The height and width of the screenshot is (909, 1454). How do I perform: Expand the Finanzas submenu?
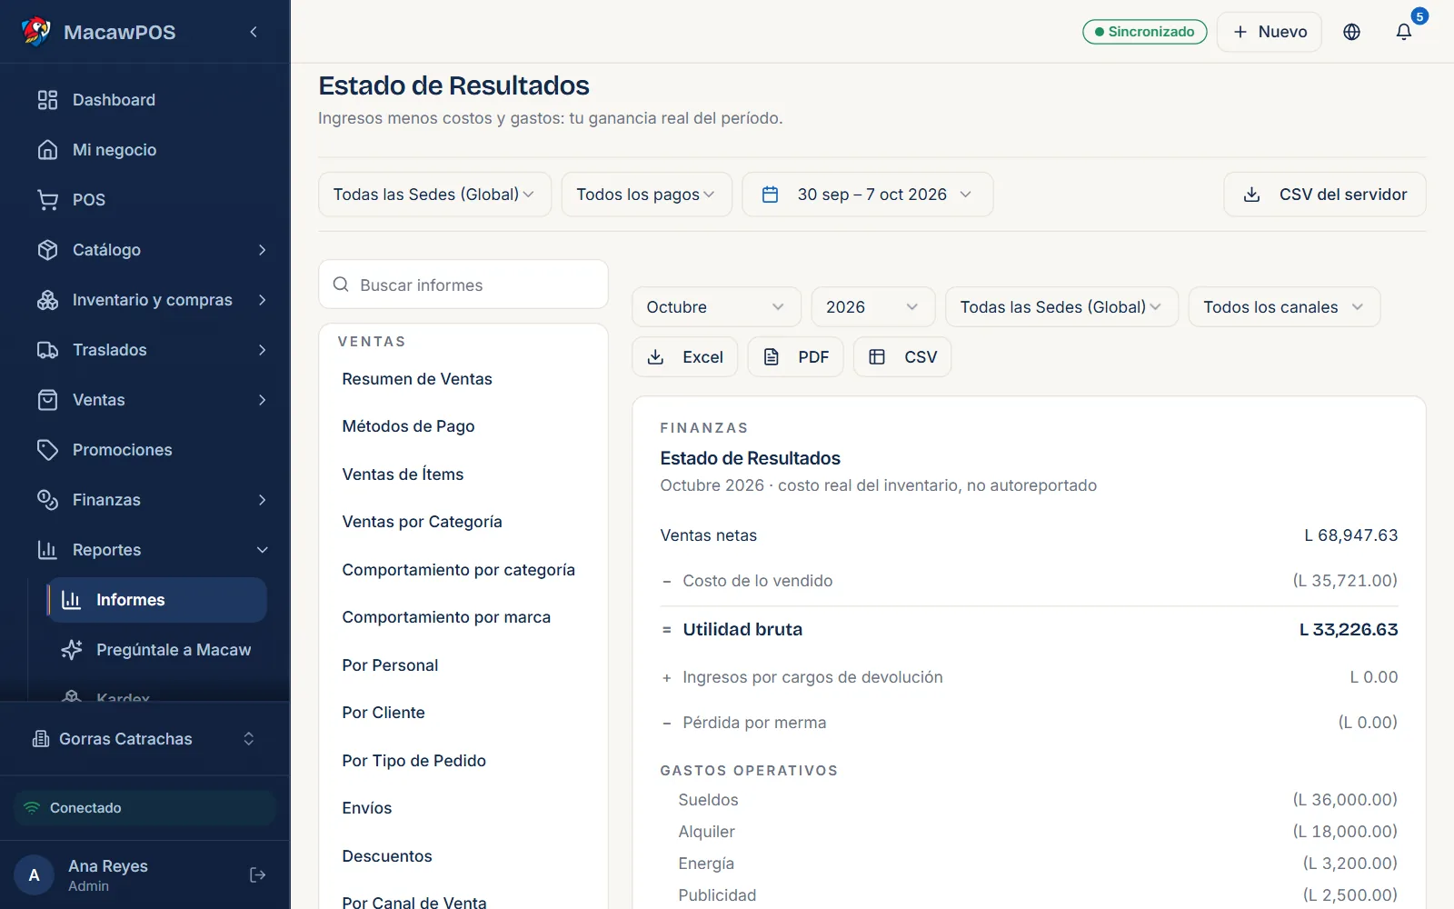coord(262,500)
